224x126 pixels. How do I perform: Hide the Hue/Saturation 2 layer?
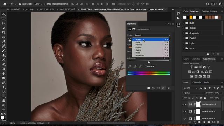185,104
